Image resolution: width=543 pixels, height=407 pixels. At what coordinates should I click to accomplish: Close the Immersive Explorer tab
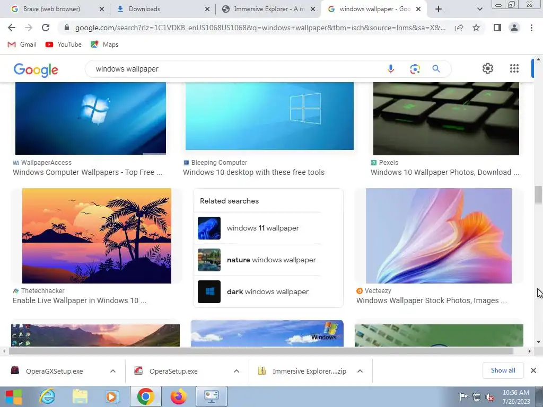tap(313, 9)
